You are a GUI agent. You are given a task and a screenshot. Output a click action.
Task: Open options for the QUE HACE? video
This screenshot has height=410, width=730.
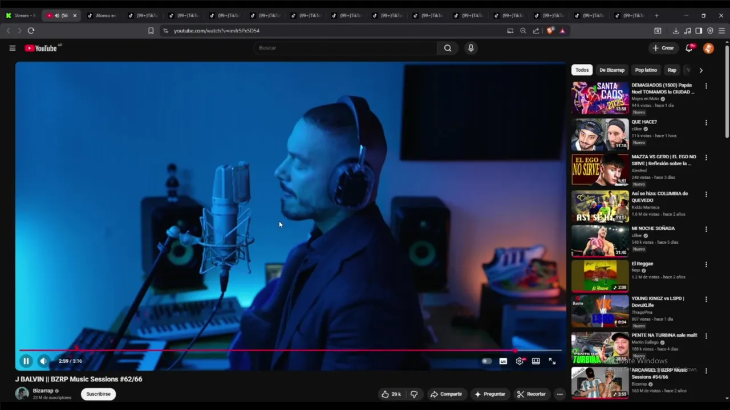tap(706, 123)
